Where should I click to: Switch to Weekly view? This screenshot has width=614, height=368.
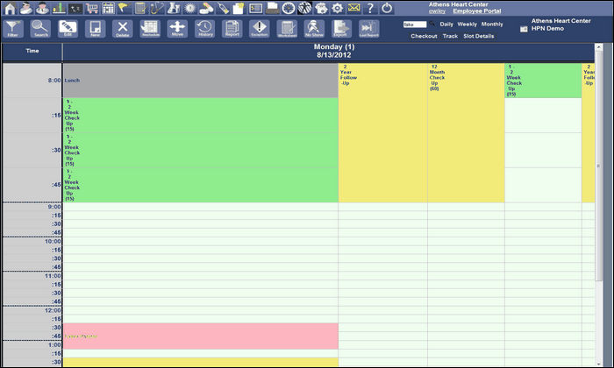point(468,25)
